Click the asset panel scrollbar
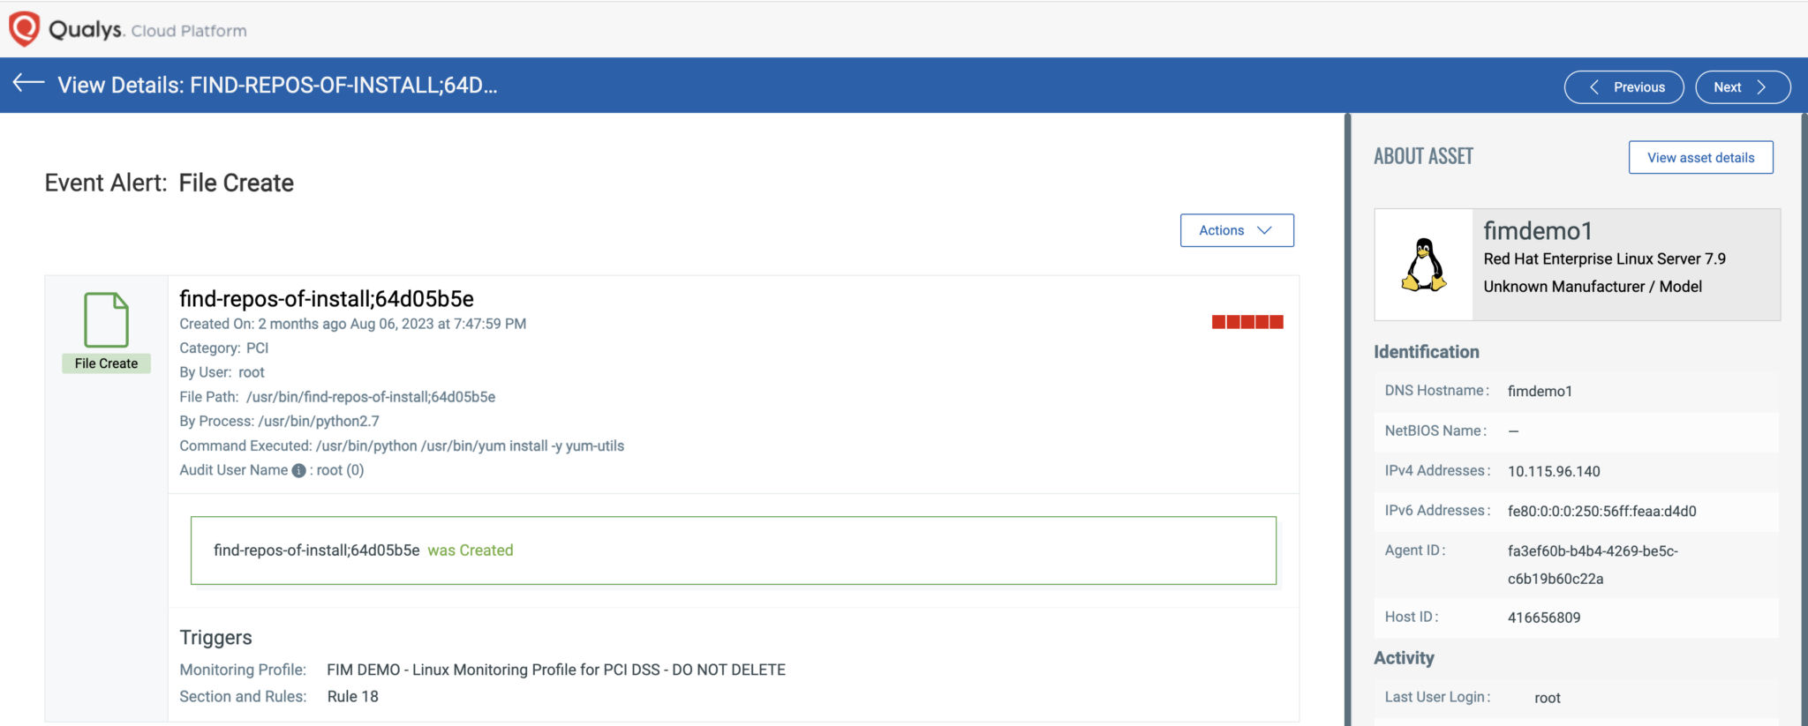Viewport: 1808px width, 726px height. (x=1804, y=419)
